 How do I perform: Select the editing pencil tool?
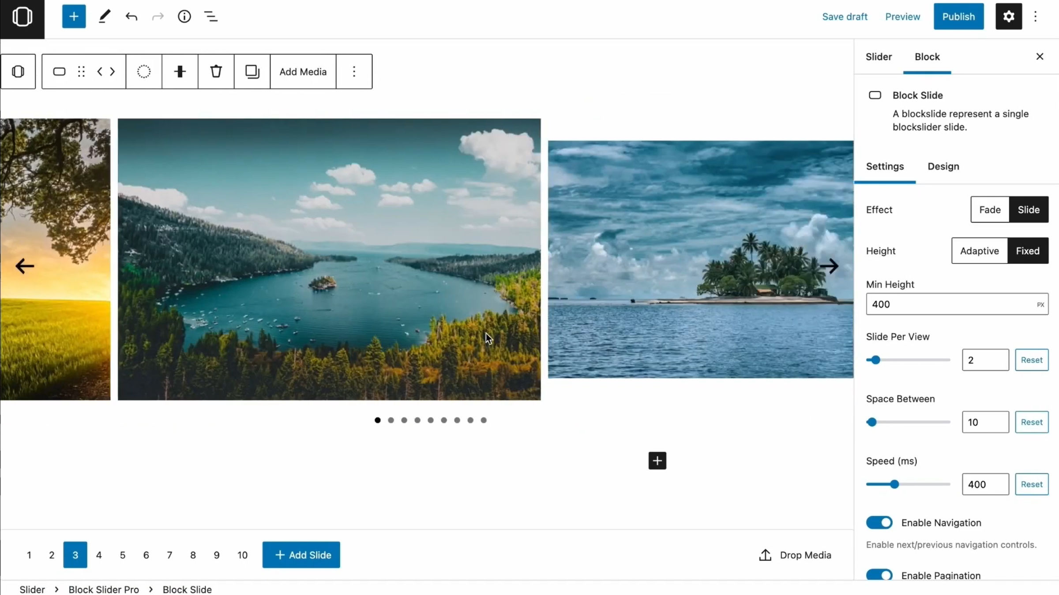pyautogui.click(x=105, y=16)
